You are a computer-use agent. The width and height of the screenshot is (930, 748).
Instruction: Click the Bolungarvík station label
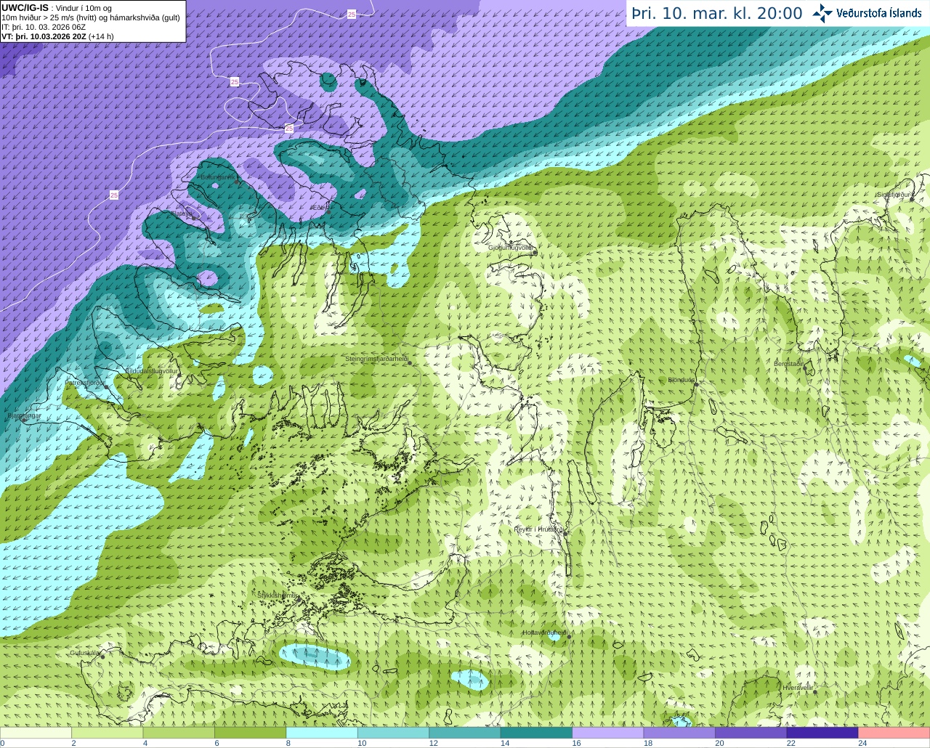click(x=217, y=177)
